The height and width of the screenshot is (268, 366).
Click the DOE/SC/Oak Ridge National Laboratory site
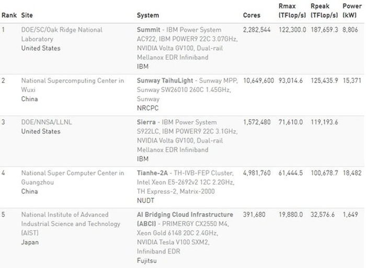click(x=61, y=34)
